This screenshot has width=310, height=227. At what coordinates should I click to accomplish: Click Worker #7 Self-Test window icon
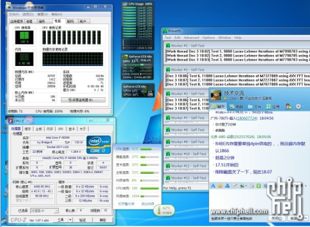pyautogui.click(x=168, y=118)
